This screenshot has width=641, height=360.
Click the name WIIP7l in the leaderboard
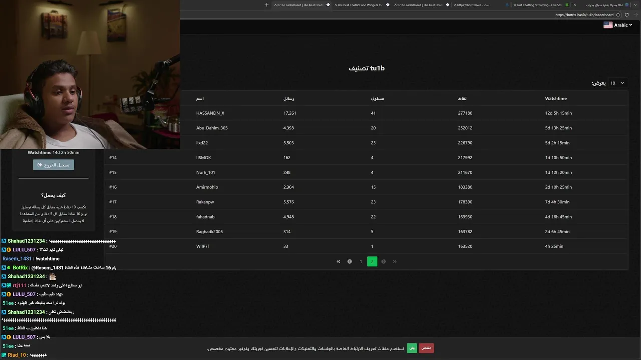(203, 246)
